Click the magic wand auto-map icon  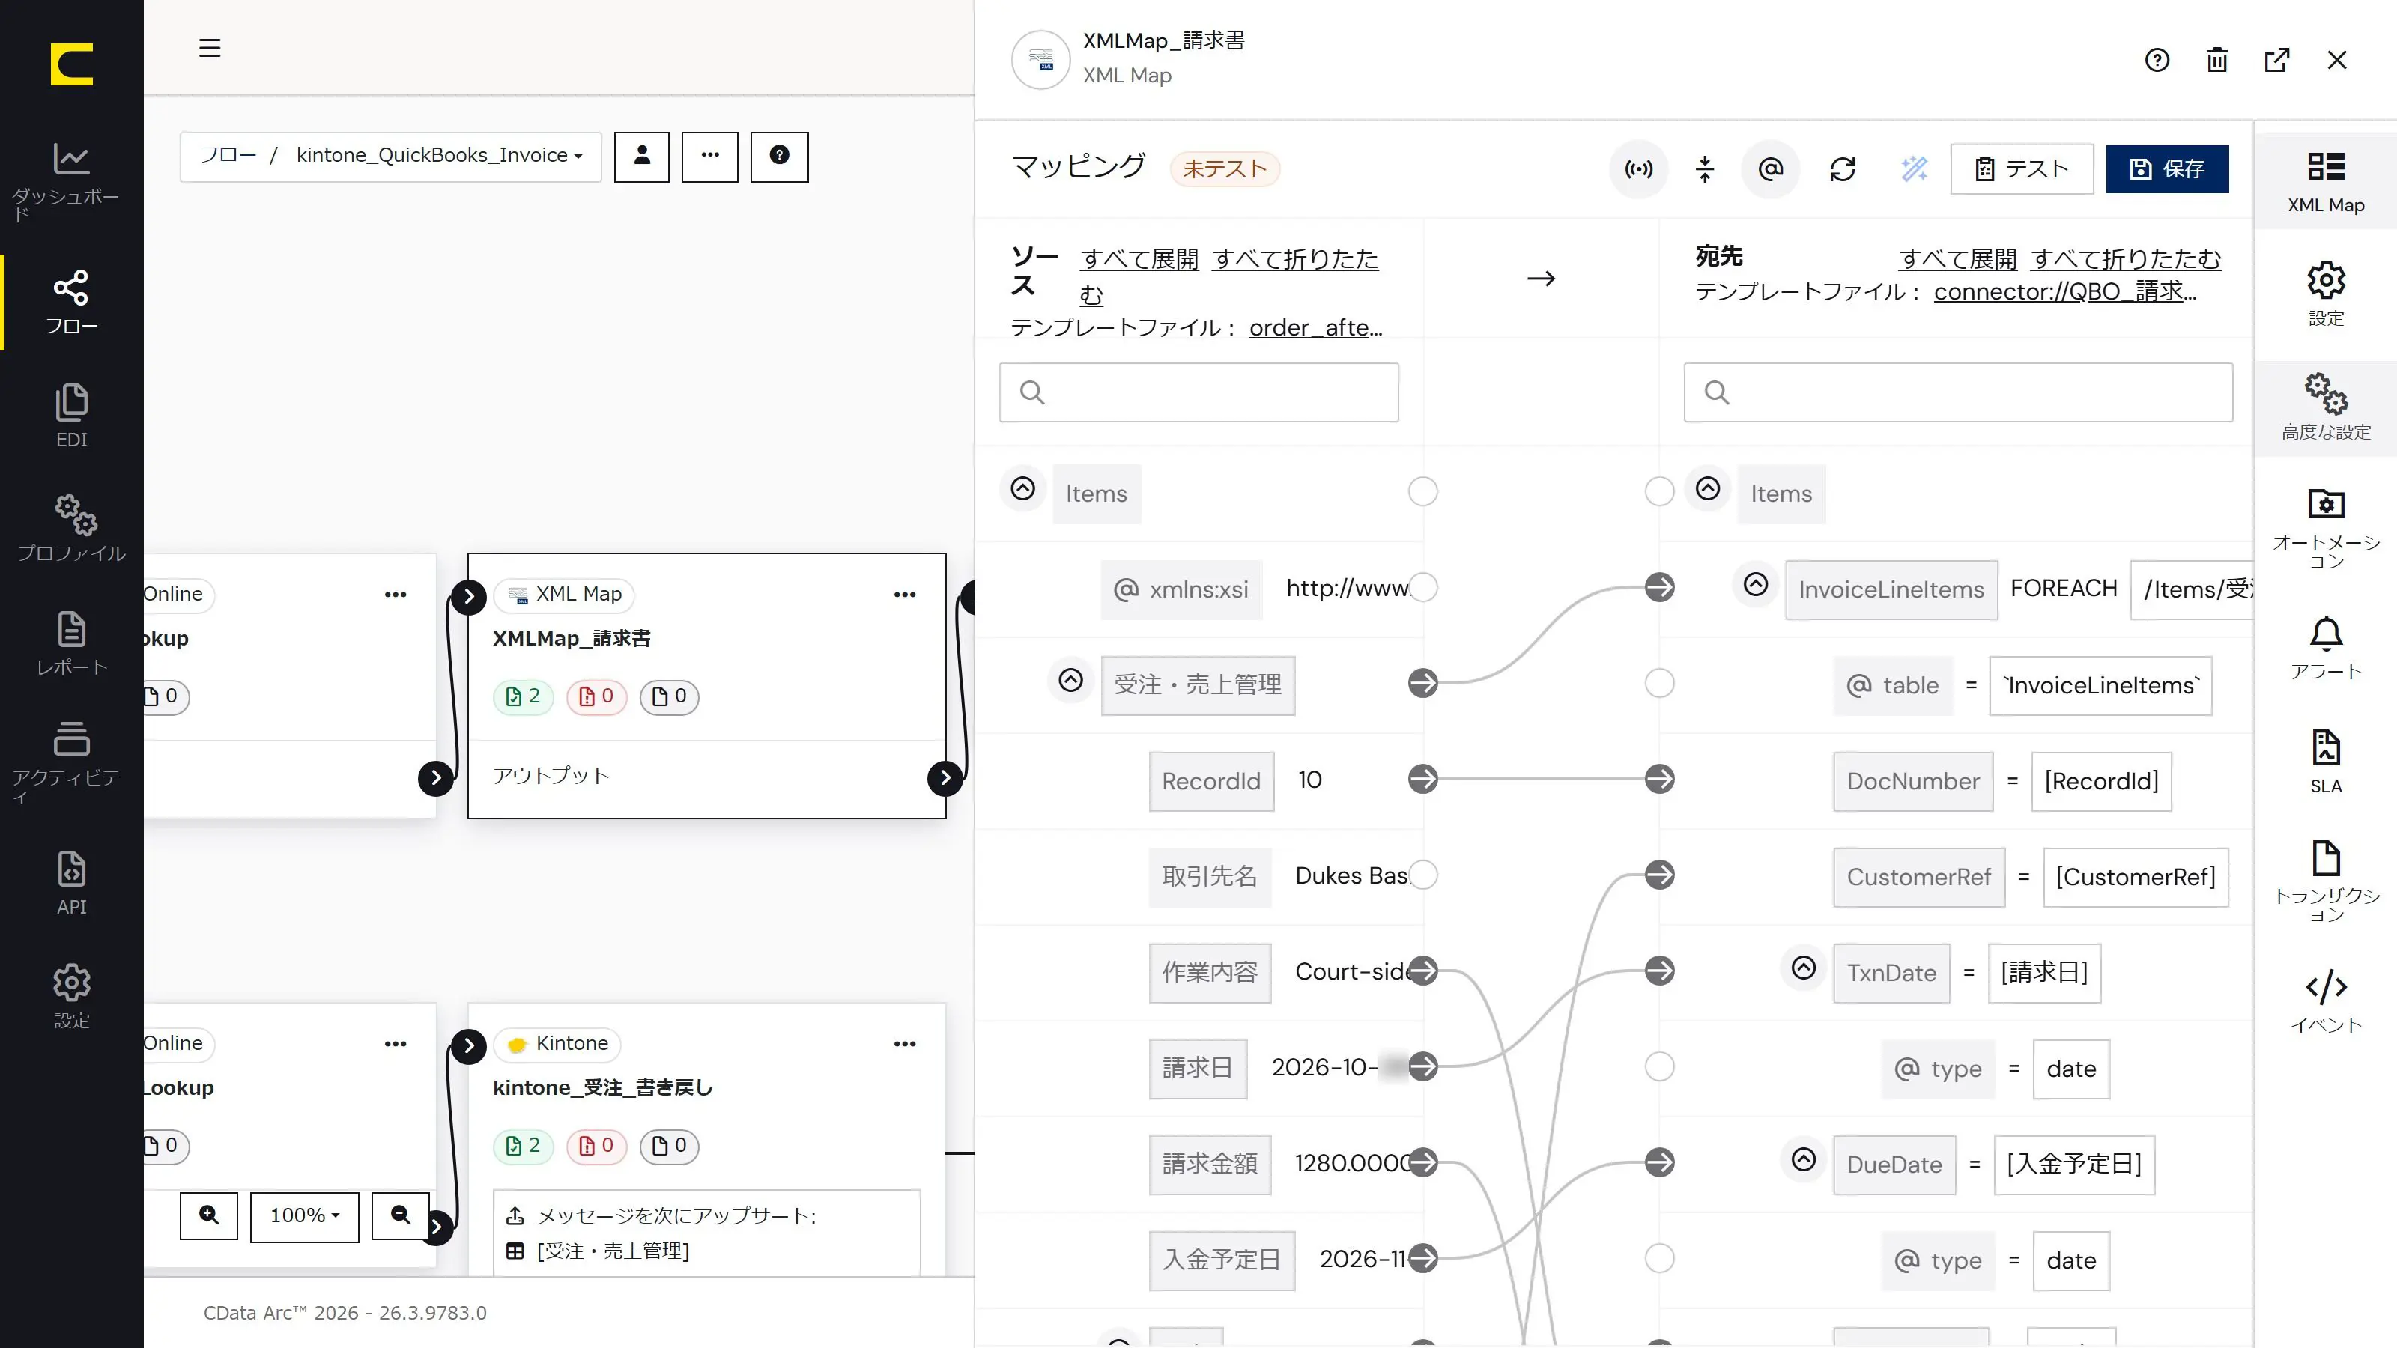pyautogui.click(x=1914, y=168)
